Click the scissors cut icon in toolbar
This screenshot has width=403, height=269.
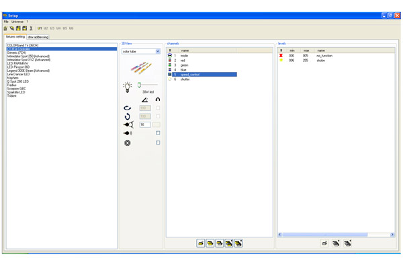pyautogui.click(x=31, y=28)
